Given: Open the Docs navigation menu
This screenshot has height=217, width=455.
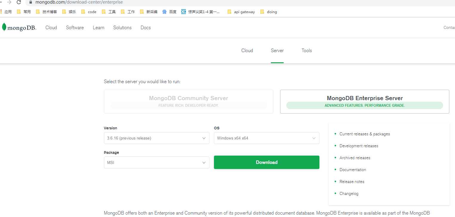Looking at the screenshot, I should tap(146, 27).
